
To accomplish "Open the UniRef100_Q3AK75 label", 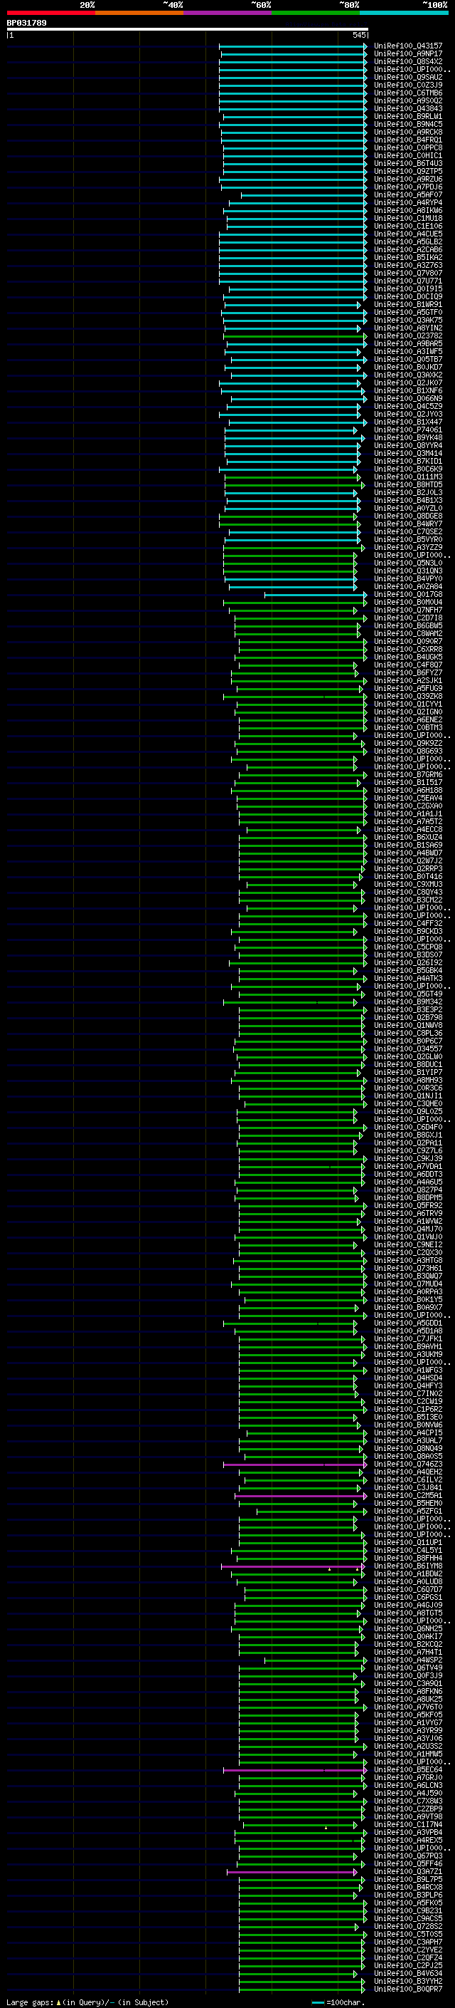I will click(x=408, y=321).
